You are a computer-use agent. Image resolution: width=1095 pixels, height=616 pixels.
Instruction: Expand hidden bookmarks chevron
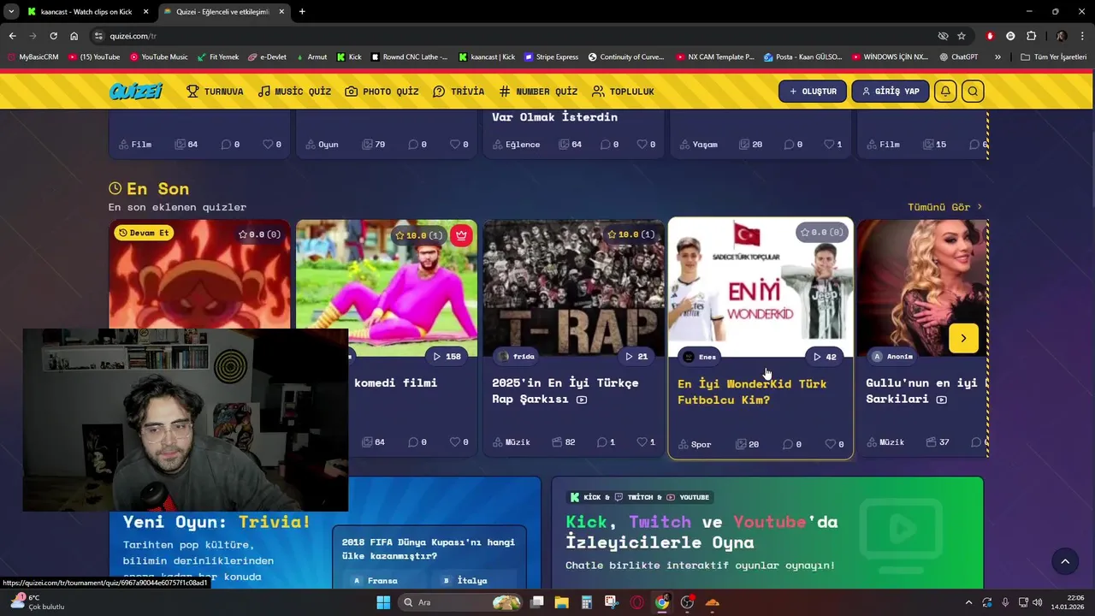pos(997,57)
